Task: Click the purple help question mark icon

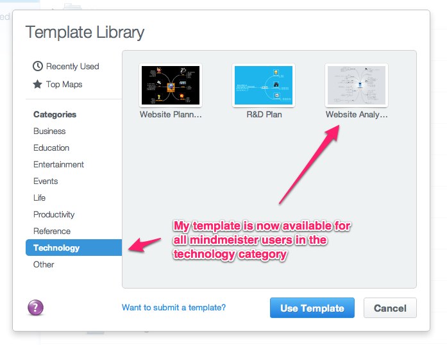Action: [x=35, y=307]
